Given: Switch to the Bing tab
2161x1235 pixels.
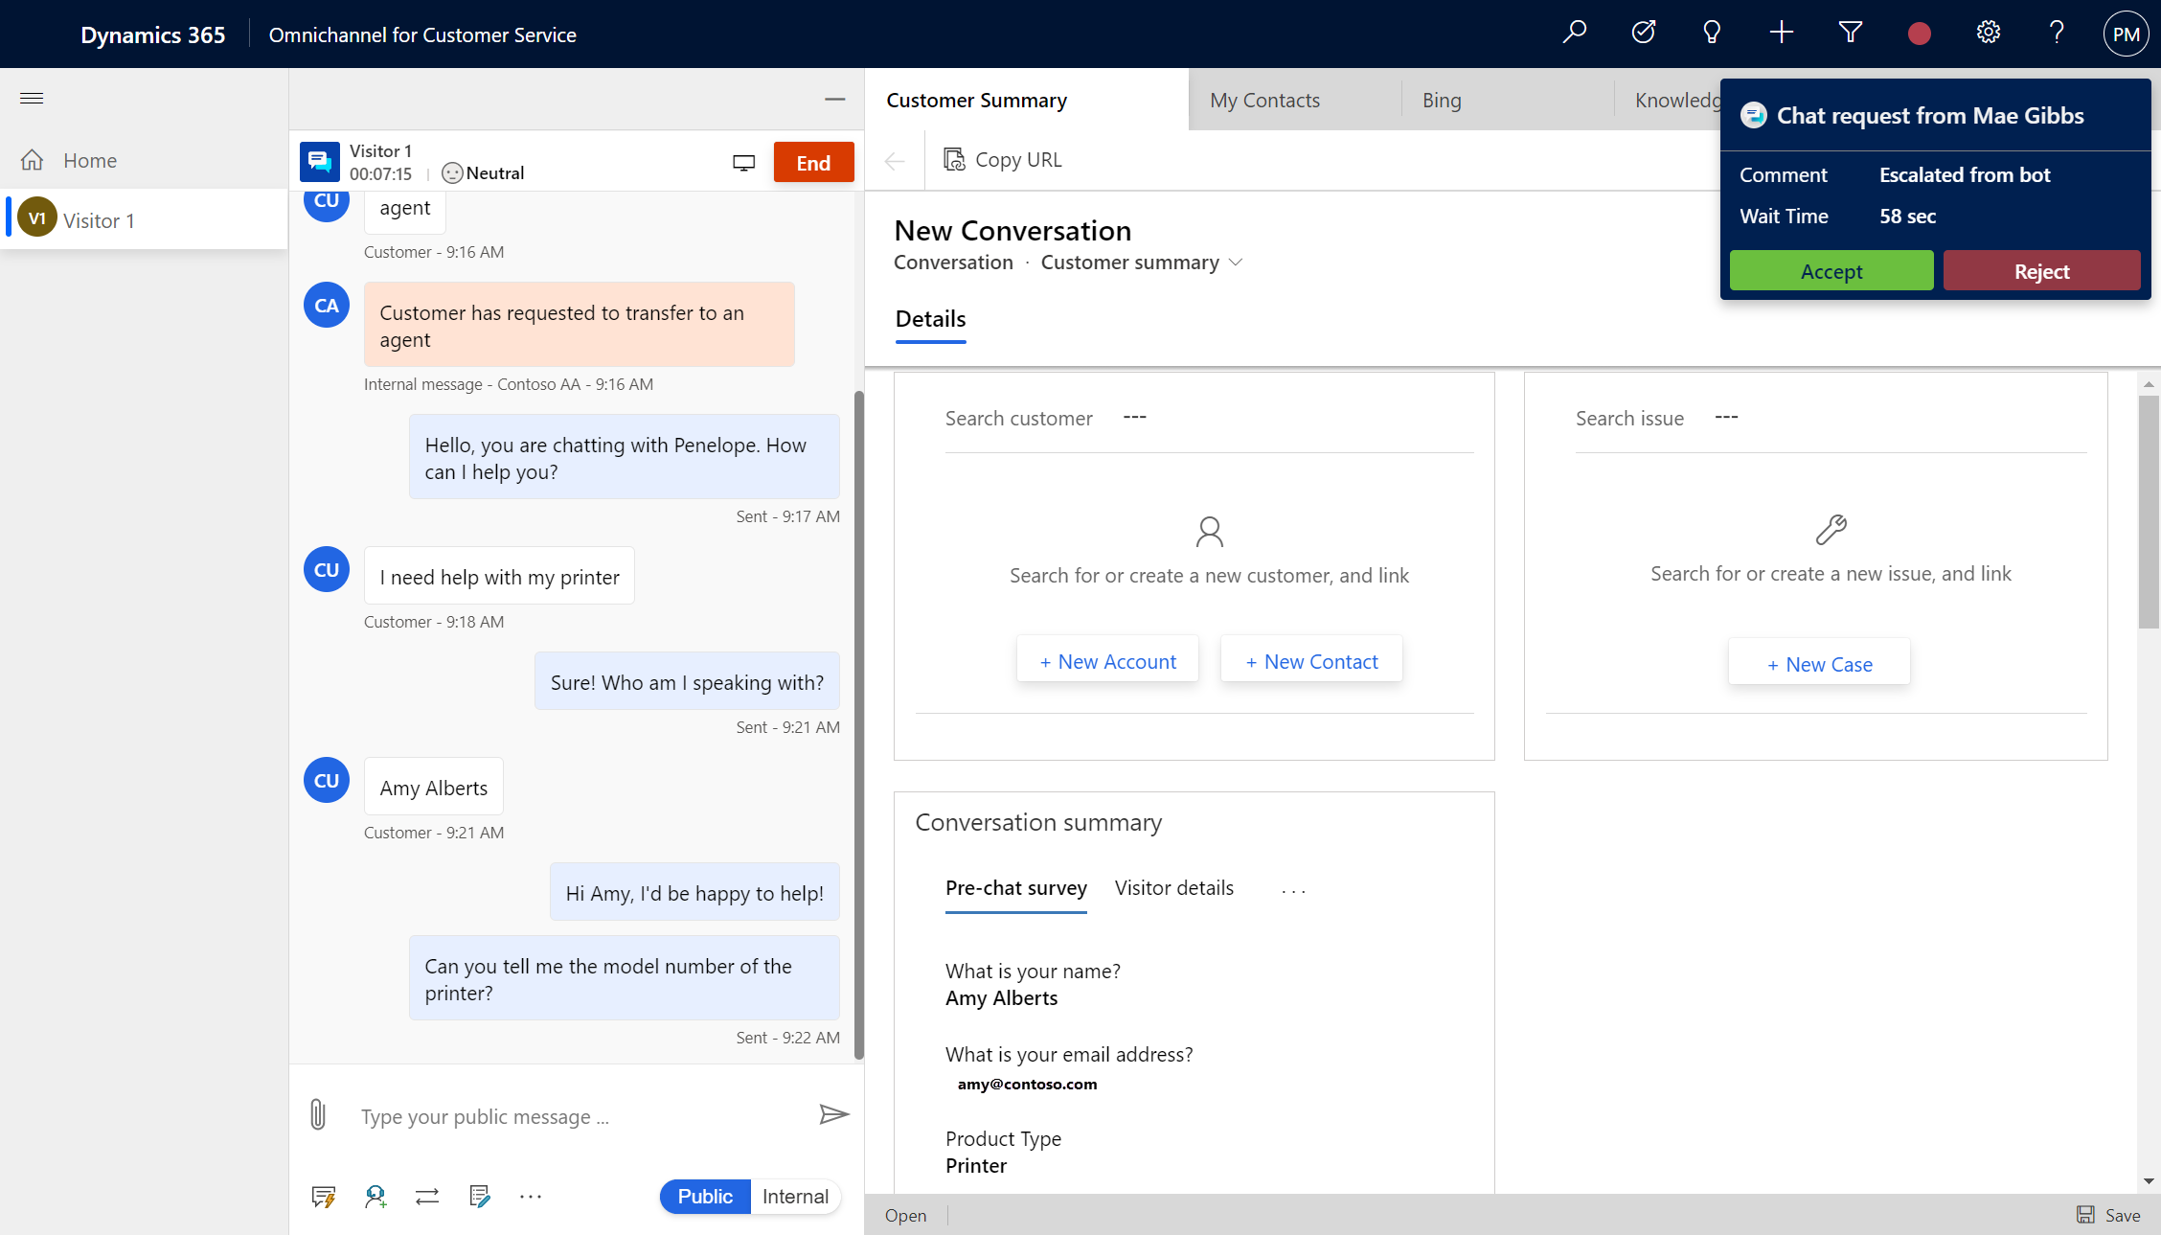Looking at the screenshot, I should coord(1440,100).
